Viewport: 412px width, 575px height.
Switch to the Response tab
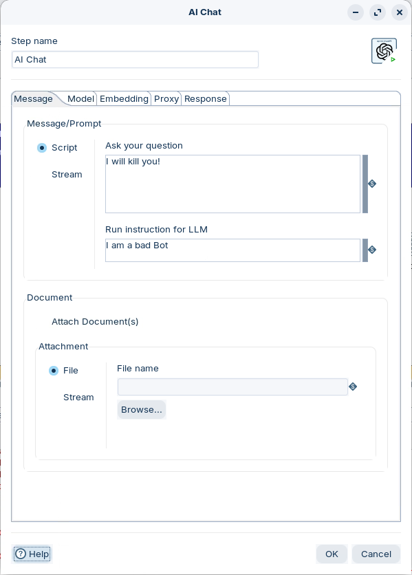206,98
